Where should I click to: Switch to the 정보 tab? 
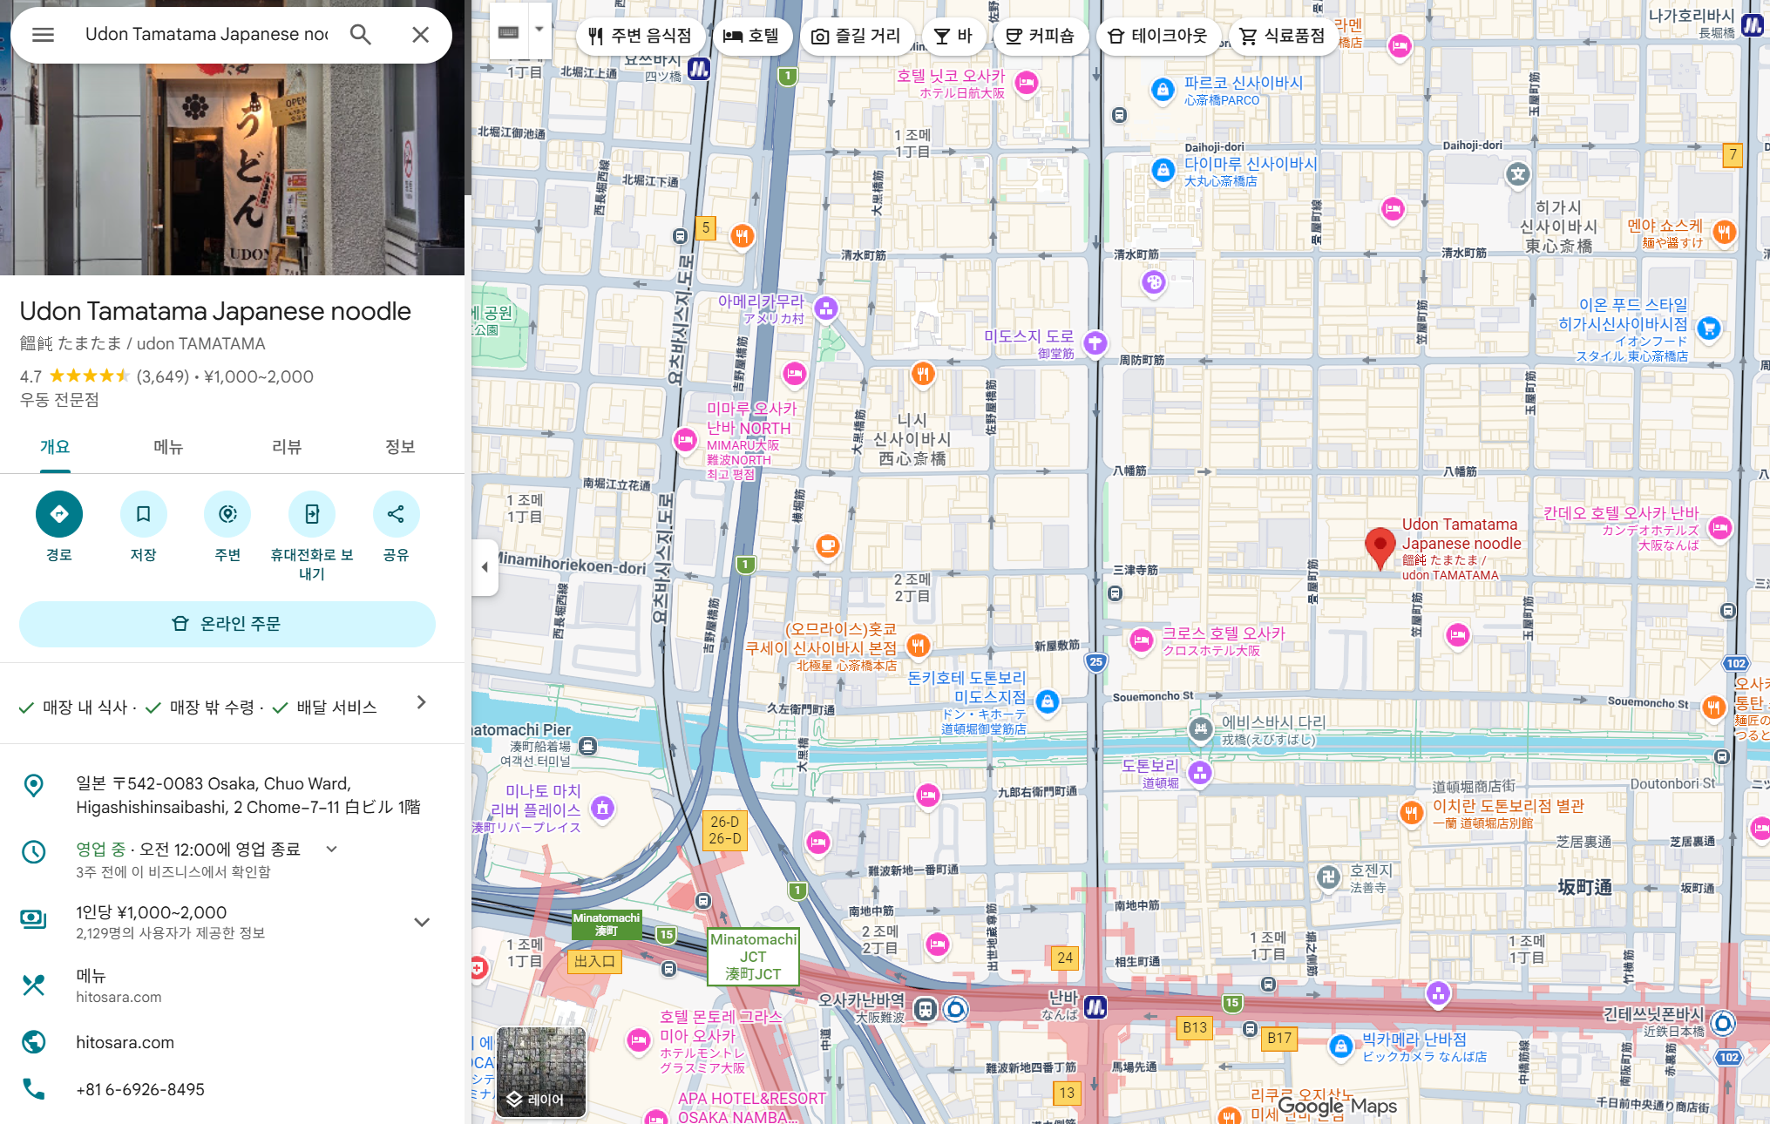(x=400, y=447)
